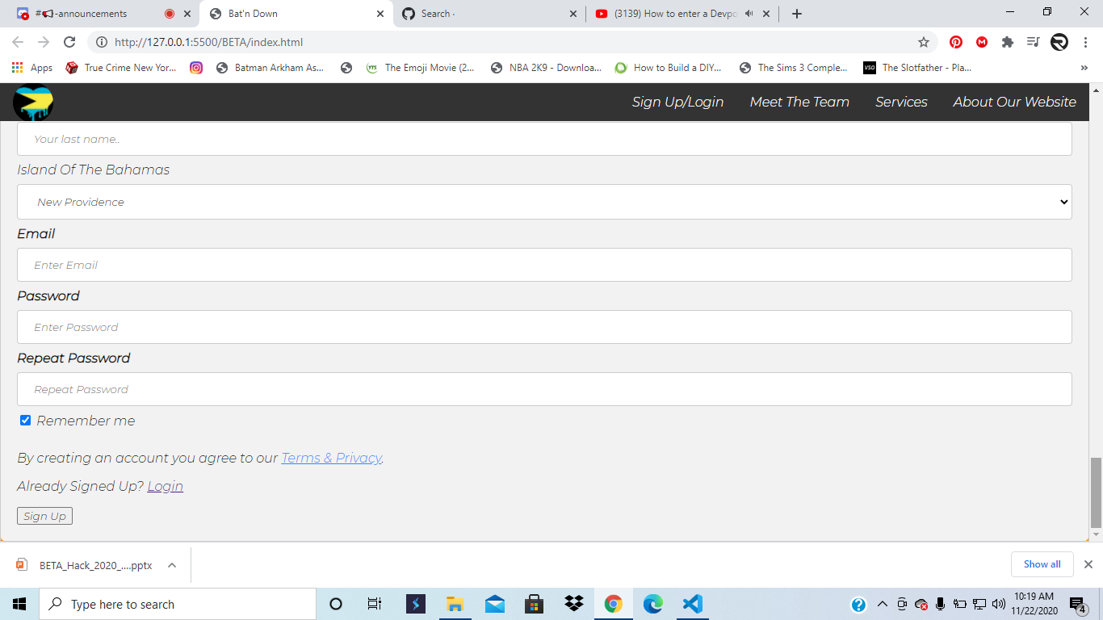Open the Extensions puzzle piece menu

click(x=1008, y=42)
